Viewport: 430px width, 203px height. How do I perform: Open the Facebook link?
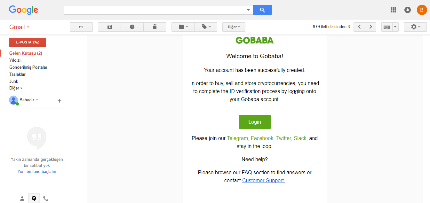(x=263, y=138)
